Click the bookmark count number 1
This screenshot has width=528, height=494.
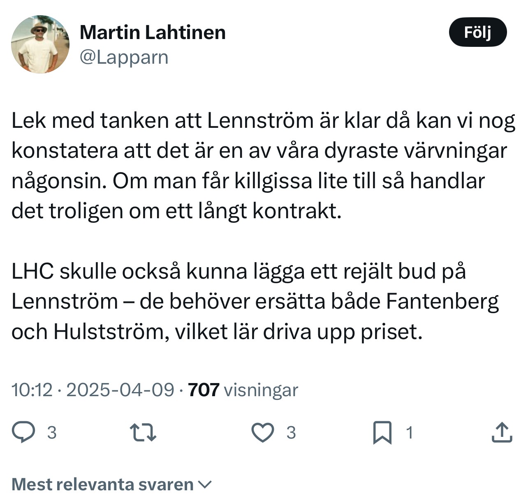point(409,433)
